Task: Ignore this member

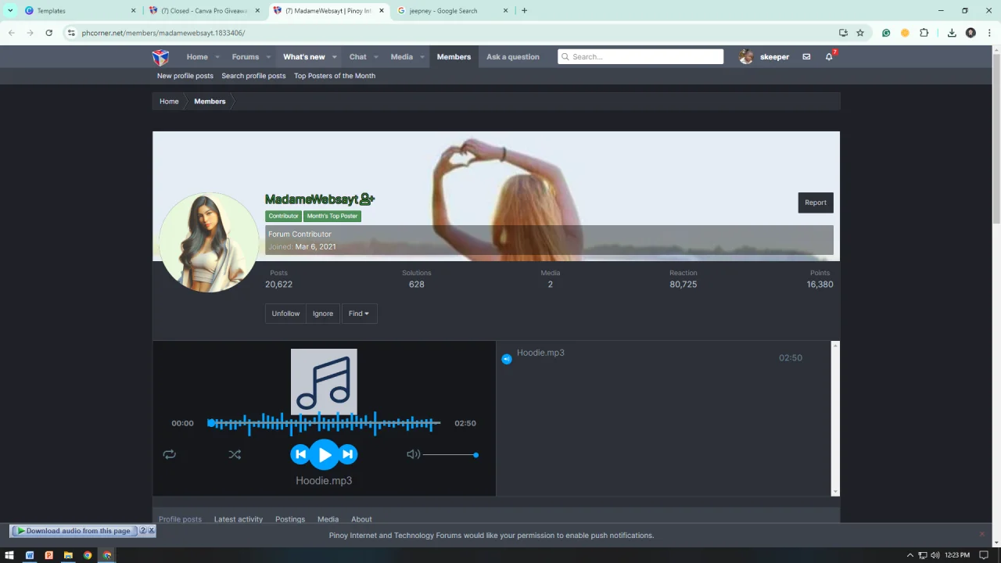Action: (x=323, y=314)
